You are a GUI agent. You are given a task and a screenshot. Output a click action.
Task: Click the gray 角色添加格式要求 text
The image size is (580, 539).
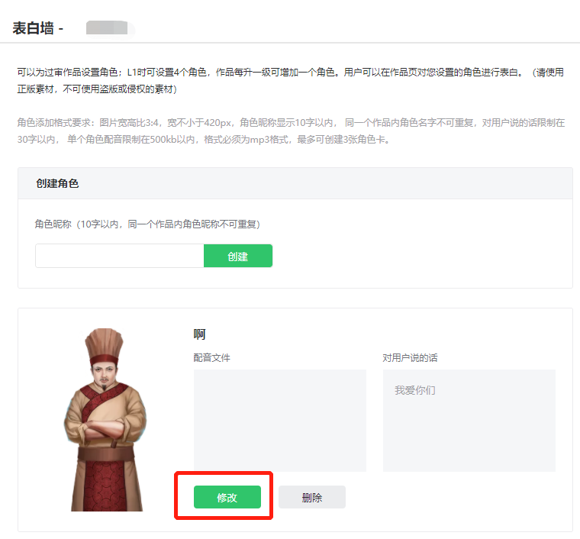tap(290, 123)
